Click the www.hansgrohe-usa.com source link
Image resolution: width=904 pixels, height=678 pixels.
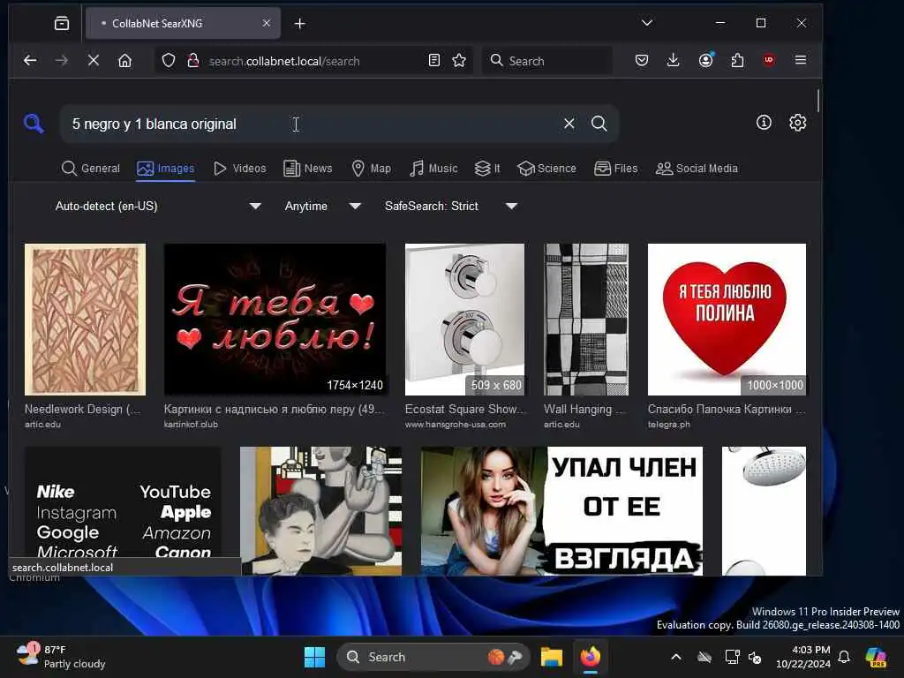[x=456, y=425]
